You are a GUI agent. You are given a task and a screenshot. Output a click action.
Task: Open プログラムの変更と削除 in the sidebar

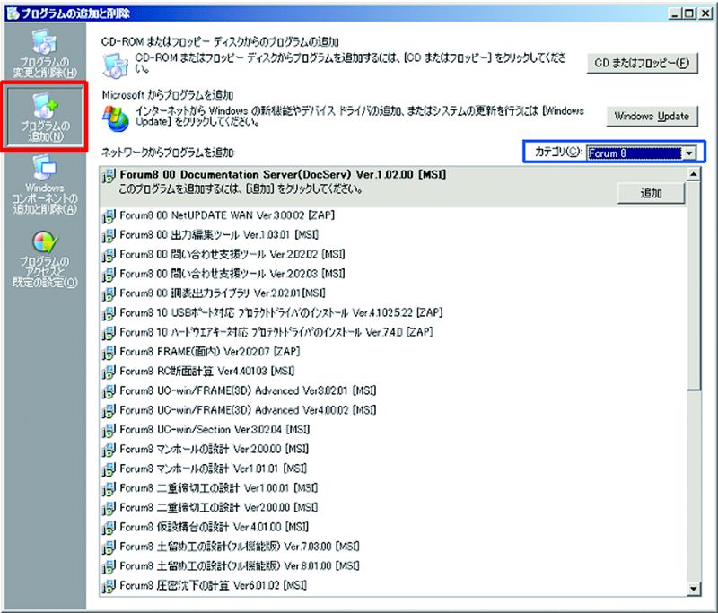coord(45,53)
